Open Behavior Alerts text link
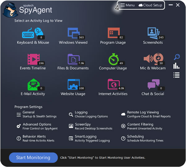Screen dimensions: 186x167 pyautogui.click(x=38, y=138)
